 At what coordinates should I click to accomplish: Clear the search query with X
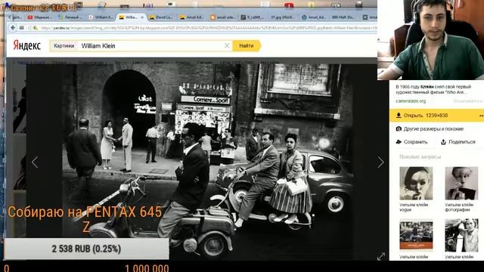pos(227,45)
